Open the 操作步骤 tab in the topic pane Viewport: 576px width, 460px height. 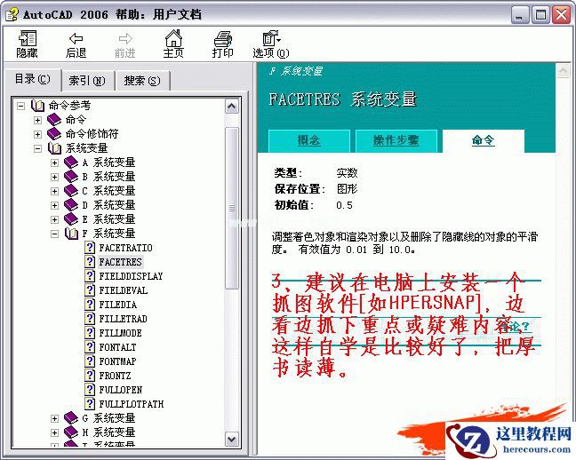point(396,140)
